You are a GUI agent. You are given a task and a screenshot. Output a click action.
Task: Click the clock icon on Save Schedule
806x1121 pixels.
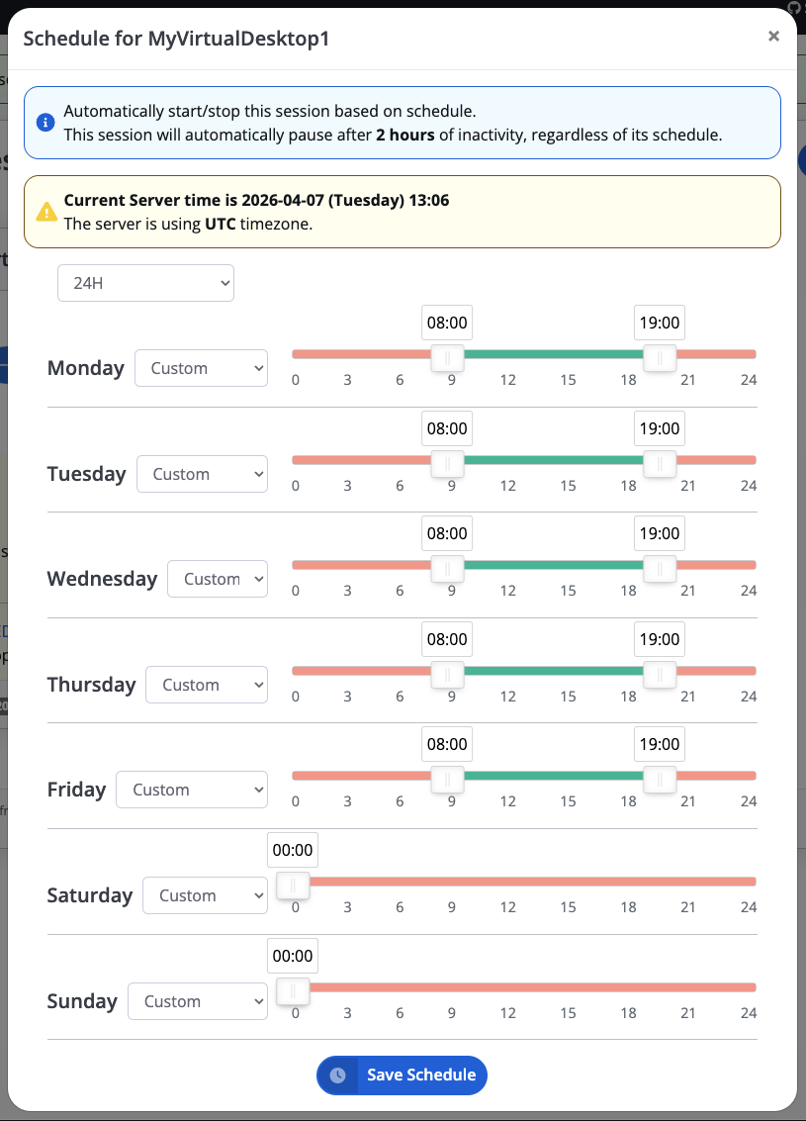338,1075
